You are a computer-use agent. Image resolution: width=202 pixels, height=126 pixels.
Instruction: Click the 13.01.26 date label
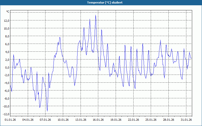pyautogui.click(x=81, y=120)
